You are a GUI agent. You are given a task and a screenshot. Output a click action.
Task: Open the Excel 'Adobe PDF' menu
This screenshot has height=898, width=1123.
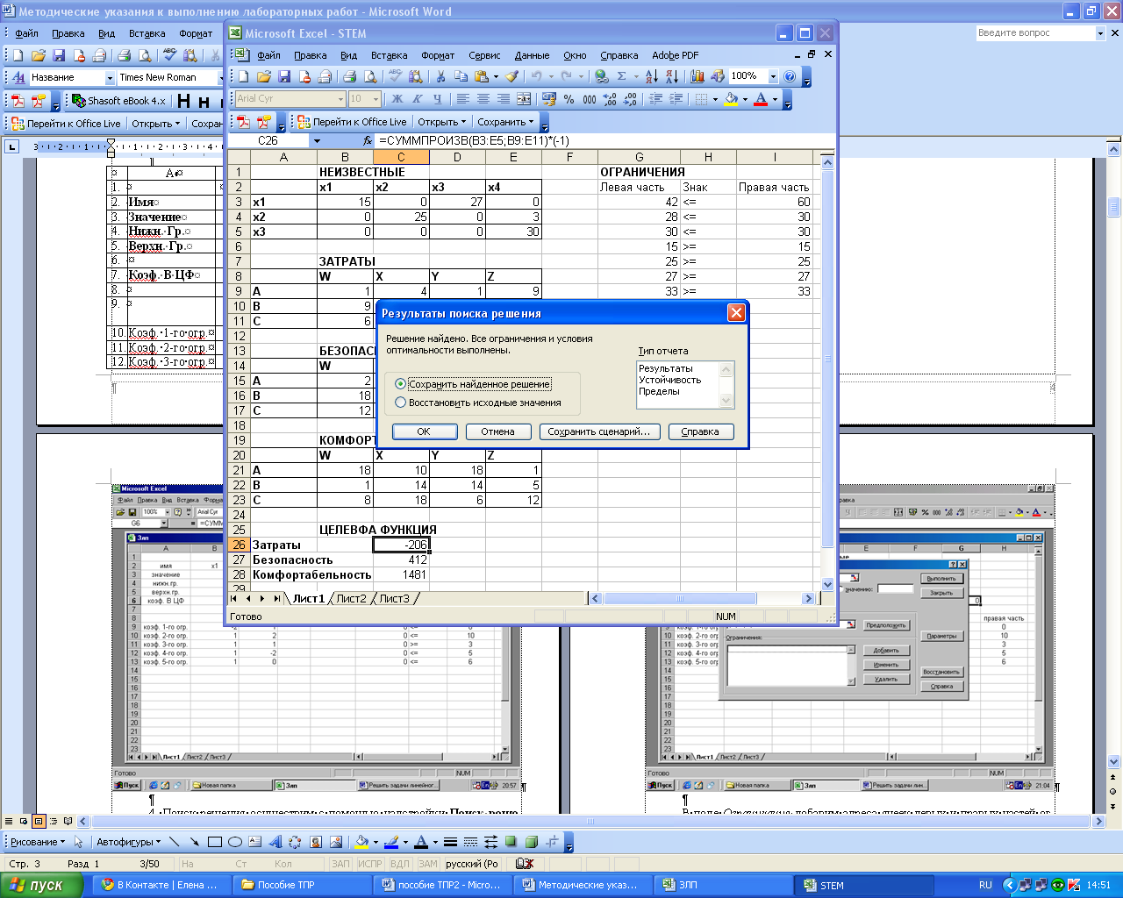[x=675, y=55]
